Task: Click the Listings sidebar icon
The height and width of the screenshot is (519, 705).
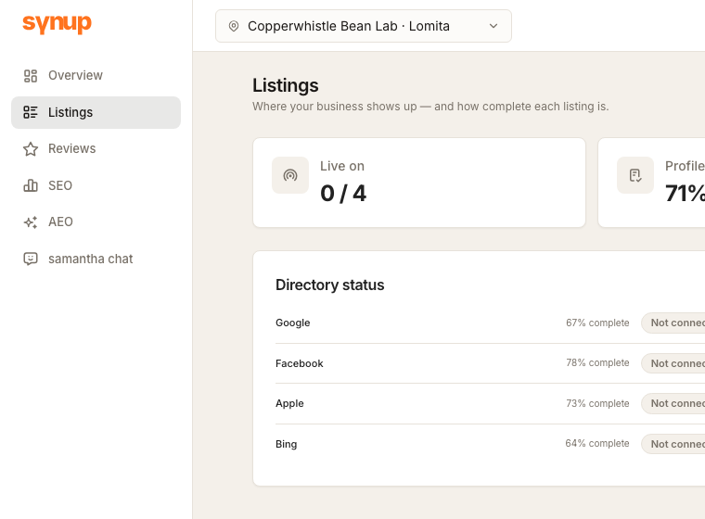Action: tap(31, 112)
